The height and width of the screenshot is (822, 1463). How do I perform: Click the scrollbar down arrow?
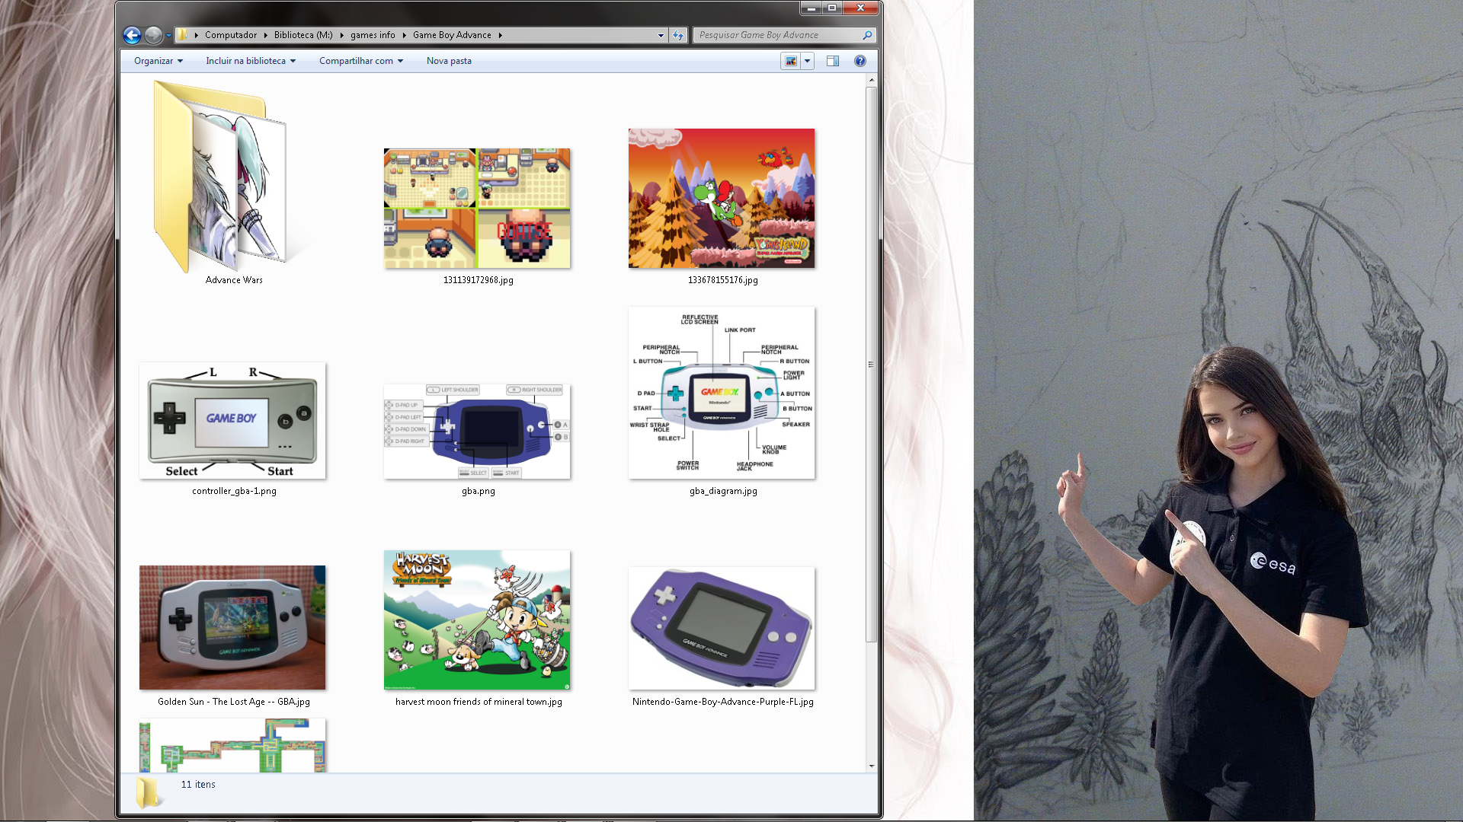pyautogui.click(x=871, y=766)
